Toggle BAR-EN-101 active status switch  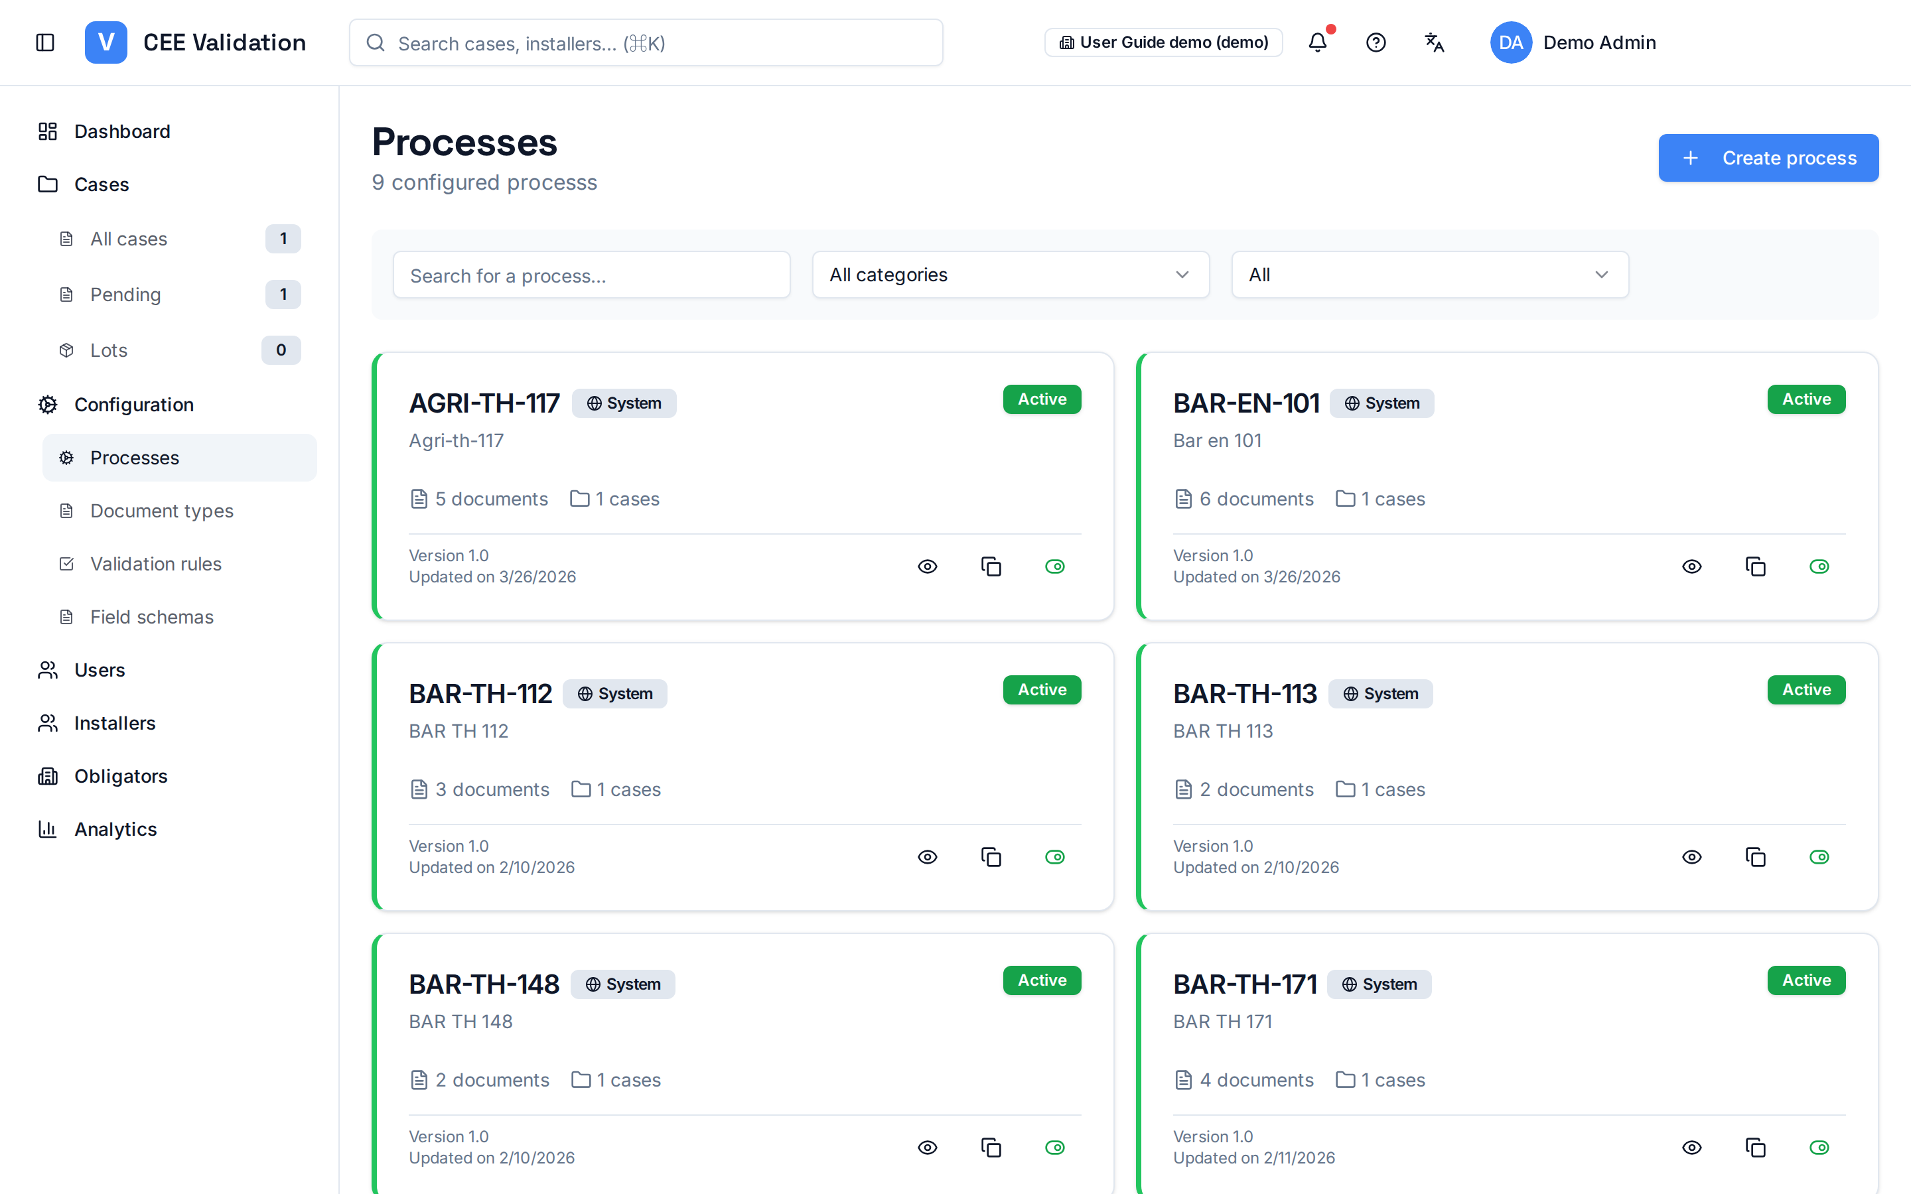[x=1819, y=566]
